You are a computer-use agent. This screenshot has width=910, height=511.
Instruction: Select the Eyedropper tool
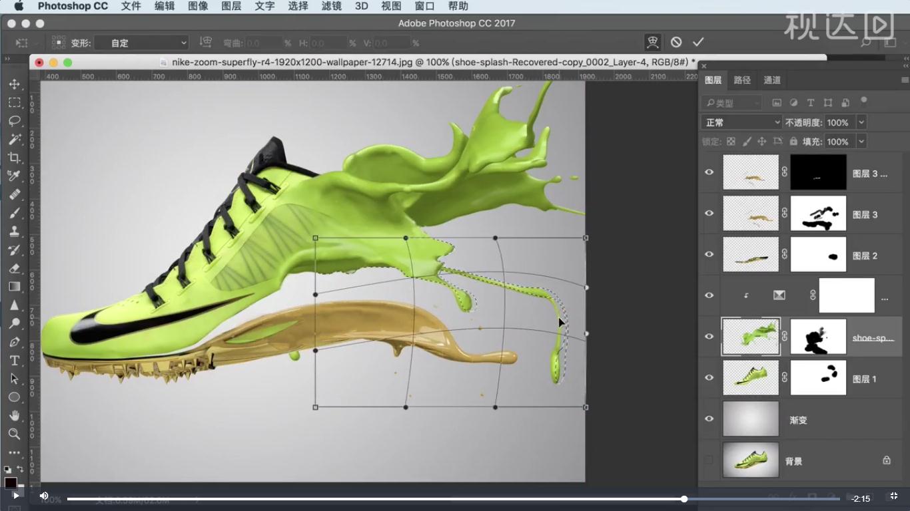point(14,176)
